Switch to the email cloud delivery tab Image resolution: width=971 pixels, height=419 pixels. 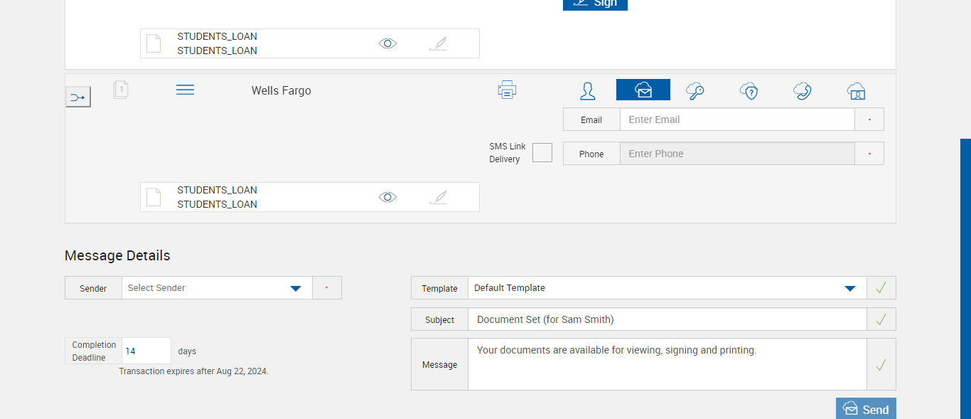point(643,90)
